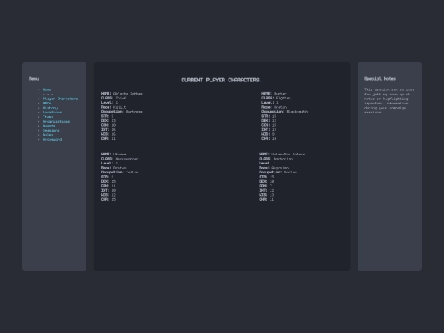Viewport: 444px width, 333px height.
Task: Click the Fighter's STR stat line
Action: pos(269,116)
